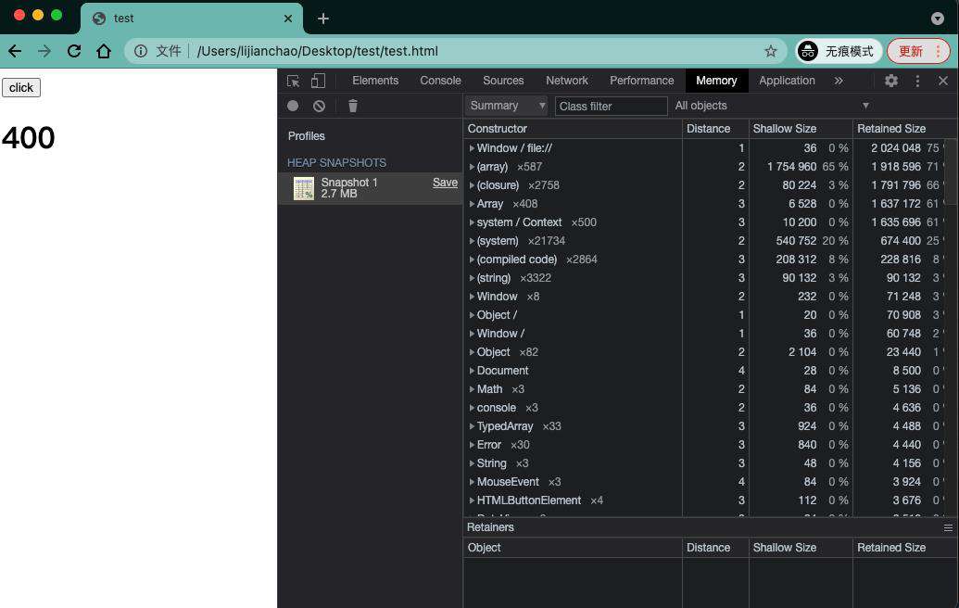Select the Error ×30 row
Screen dimensions: 959x608
tap(706, 445)
